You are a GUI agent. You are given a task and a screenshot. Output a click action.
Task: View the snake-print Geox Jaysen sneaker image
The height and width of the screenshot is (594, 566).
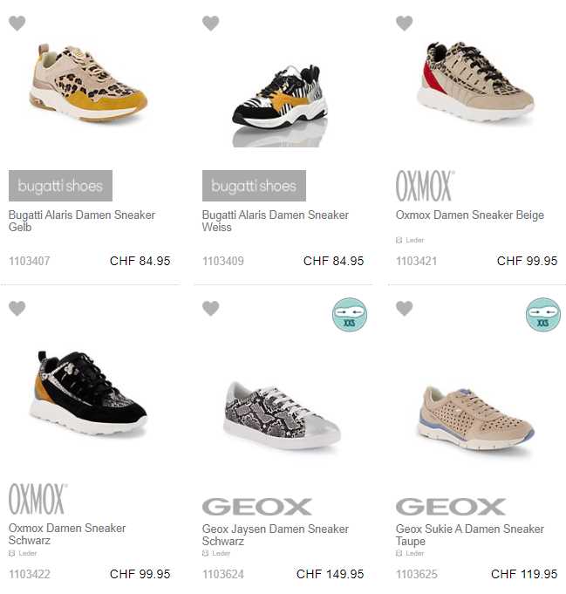[283, 415]
